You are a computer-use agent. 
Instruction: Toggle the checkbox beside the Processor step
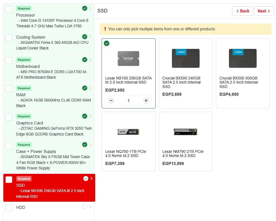point(9,9)
